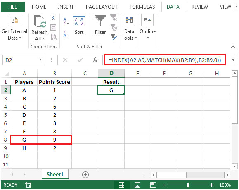Click the vertical scrollbar down arrow
239x190 pixels.
234,166
